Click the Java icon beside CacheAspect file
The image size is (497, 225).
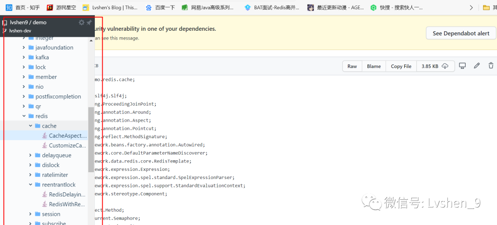coord(44,136)
